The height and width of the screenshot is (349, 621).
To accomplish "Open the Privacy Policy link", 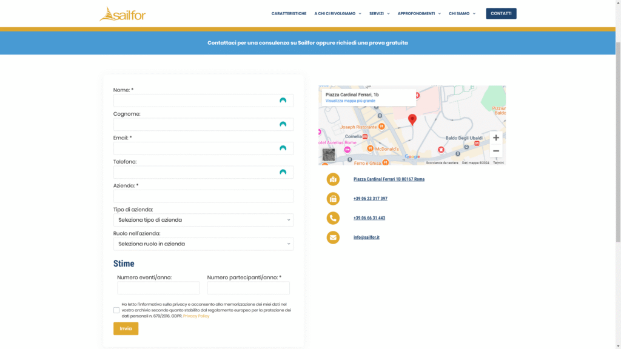I will [x=196, y=316].
